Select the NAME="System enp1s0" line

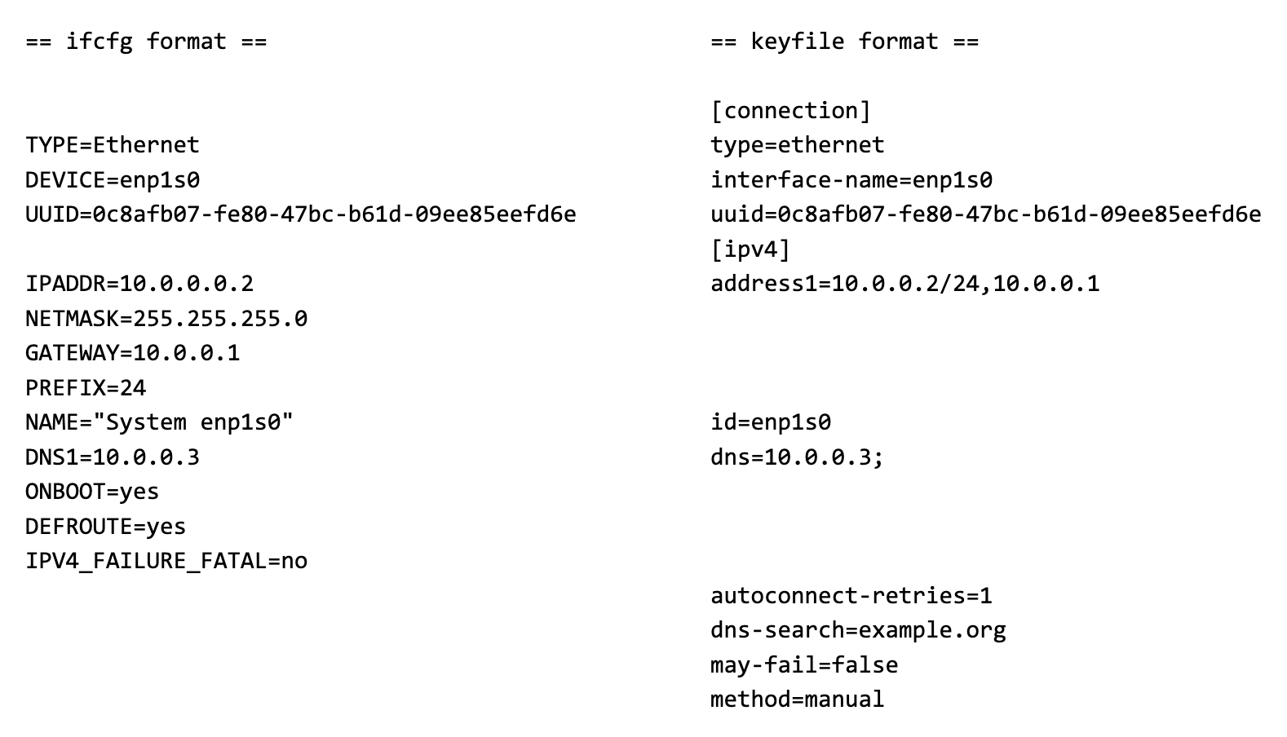[159, 422]
